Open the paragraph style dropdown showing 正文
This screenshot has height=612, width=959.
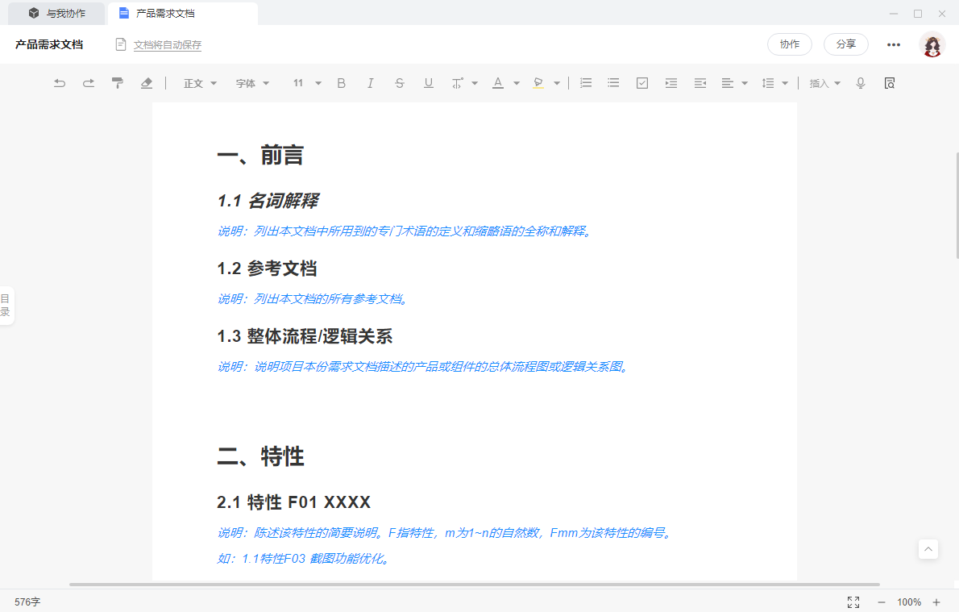click(200, 83)
